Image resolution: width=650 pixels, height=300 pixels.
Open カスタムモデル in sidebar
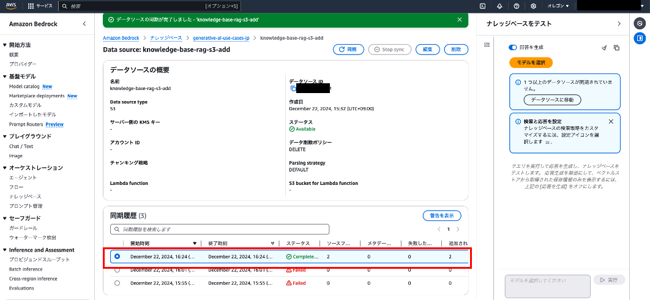[25, 105]
